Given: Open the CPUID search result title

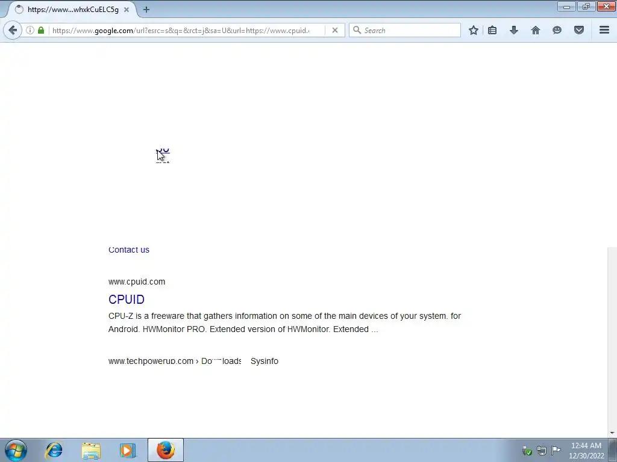Looking at the screenshot, I should [127, 300].
